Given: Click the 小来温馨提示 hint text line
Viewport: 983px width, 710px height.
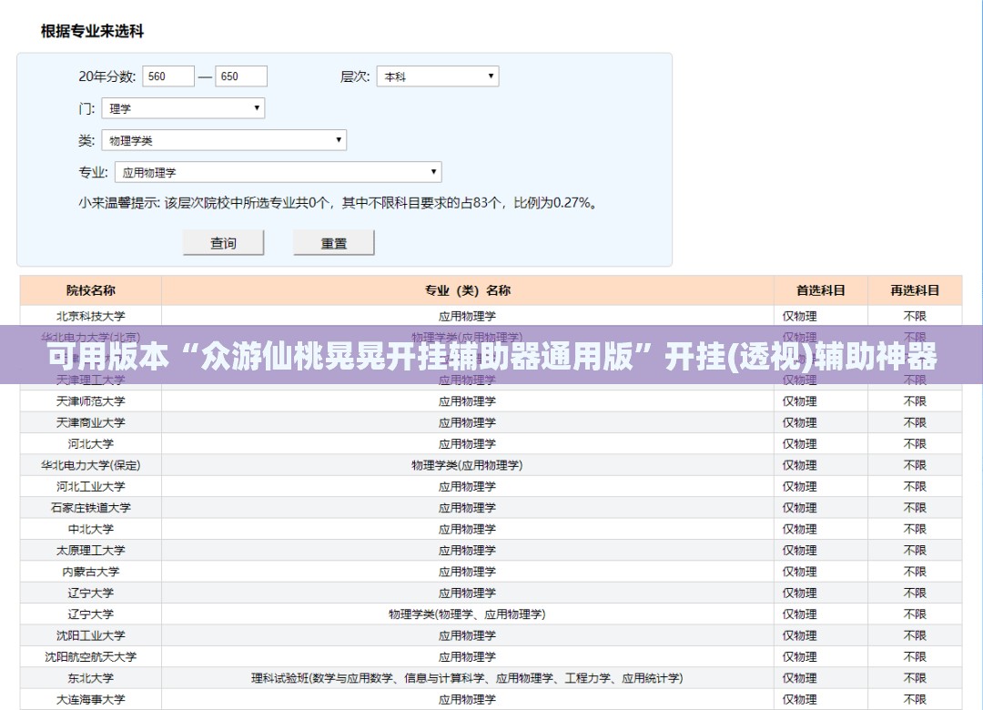Looking at the screenshot, I should point(339,203).
